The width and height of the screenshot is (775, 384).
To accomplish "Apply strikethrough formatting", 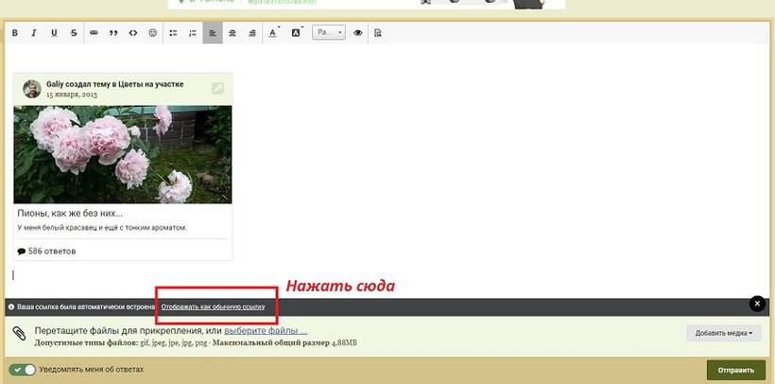I will (x=74, y=33).
